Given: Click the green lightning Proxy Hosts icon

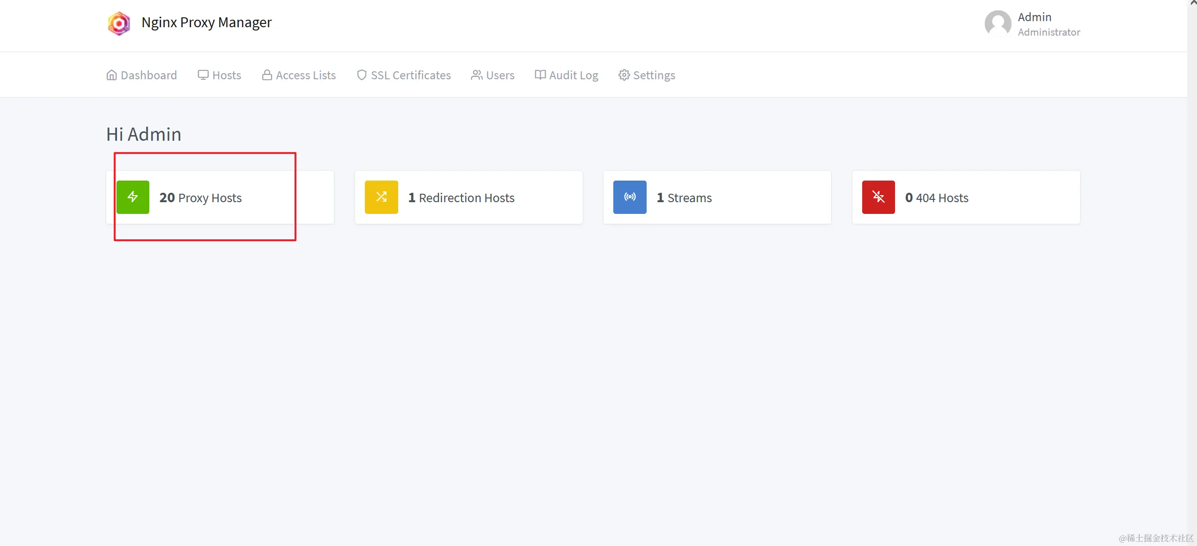Looking at the screenshot, I should click(x=133, y=197).
